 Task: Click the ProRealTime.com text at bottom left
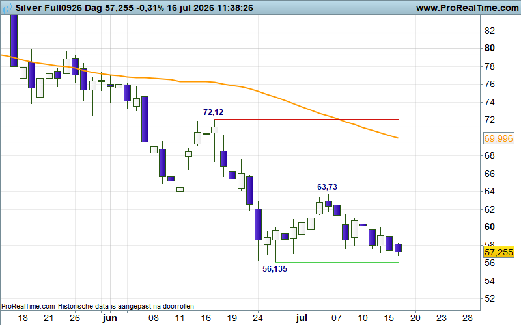point(28,306)
